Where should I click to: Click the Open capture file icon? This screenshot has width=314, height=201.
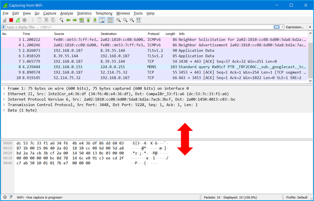(x=33, y=20)
